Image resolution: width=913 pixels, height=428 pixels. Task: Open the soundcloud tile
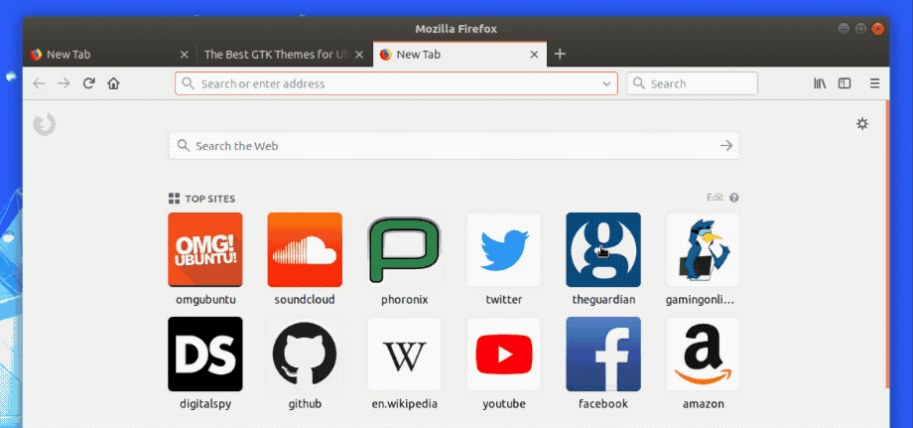click(x=305, y=250)
